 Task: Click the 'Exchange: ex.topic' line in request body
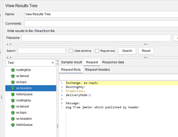pyautogui.click(x=82, y=83)
